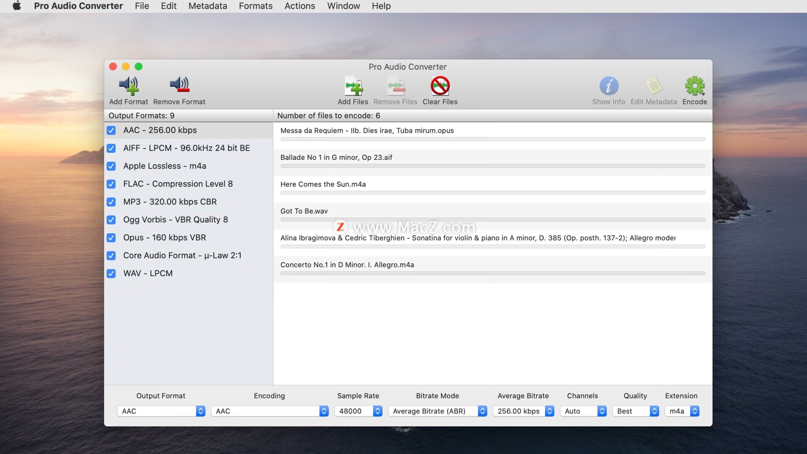This screenshot has width=807, height=454.
Task: Click the Remove Format label
Action: pyautogui.click(x=179, y=102)
